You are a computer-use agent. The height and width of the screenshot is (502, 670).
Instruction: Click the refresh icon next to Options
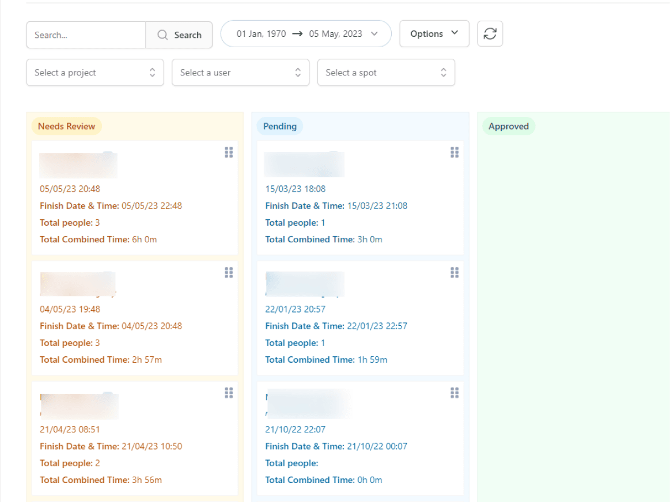point(490,33)
